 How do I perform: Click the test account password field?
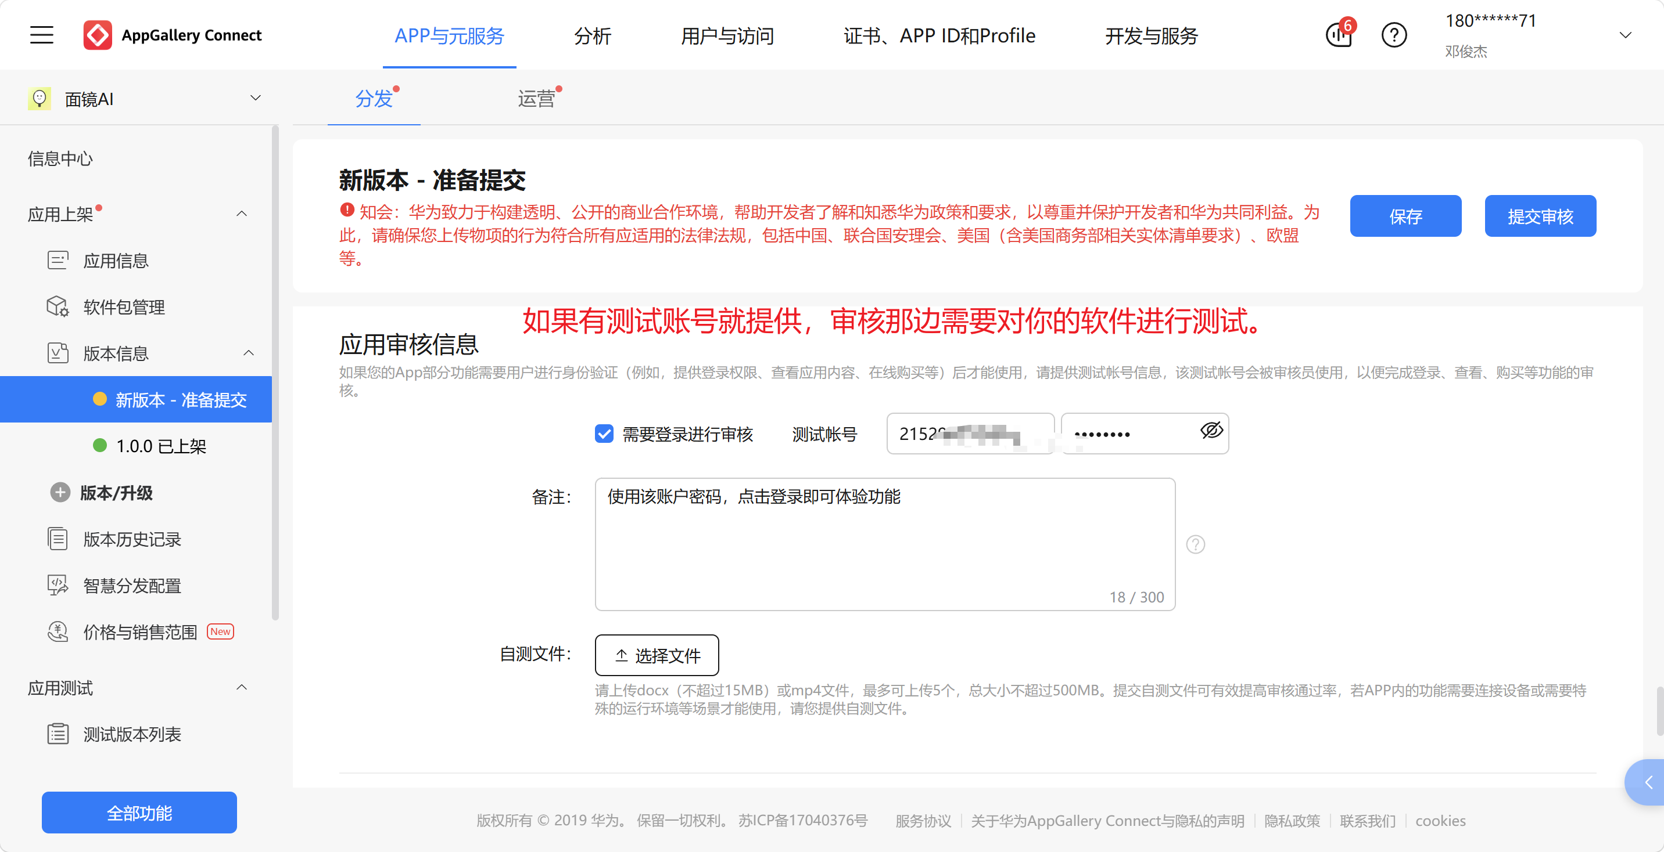pyautogui.click(x=1145, y=434)
